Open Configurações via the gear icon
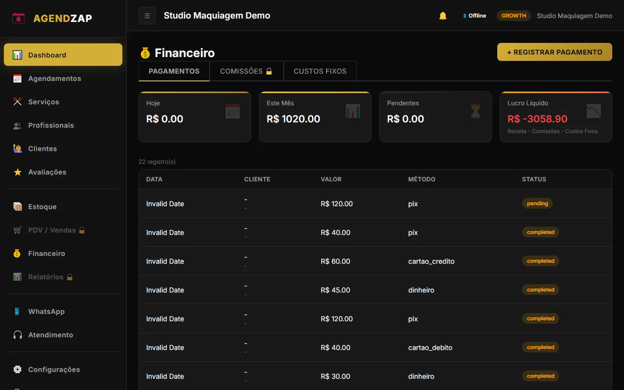The height and width of the screenshot is (390, 624). pos(18,370)
